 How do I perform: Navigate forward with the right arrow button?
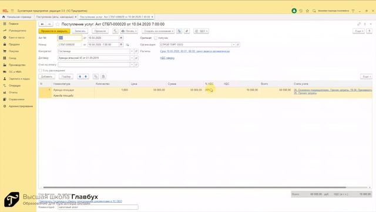click(x=49, y=24)
